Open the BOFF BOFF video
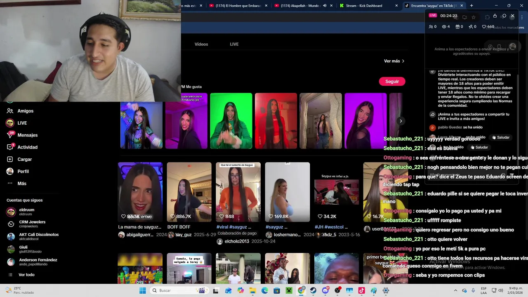528x297 pixels. tap(189, 192)
